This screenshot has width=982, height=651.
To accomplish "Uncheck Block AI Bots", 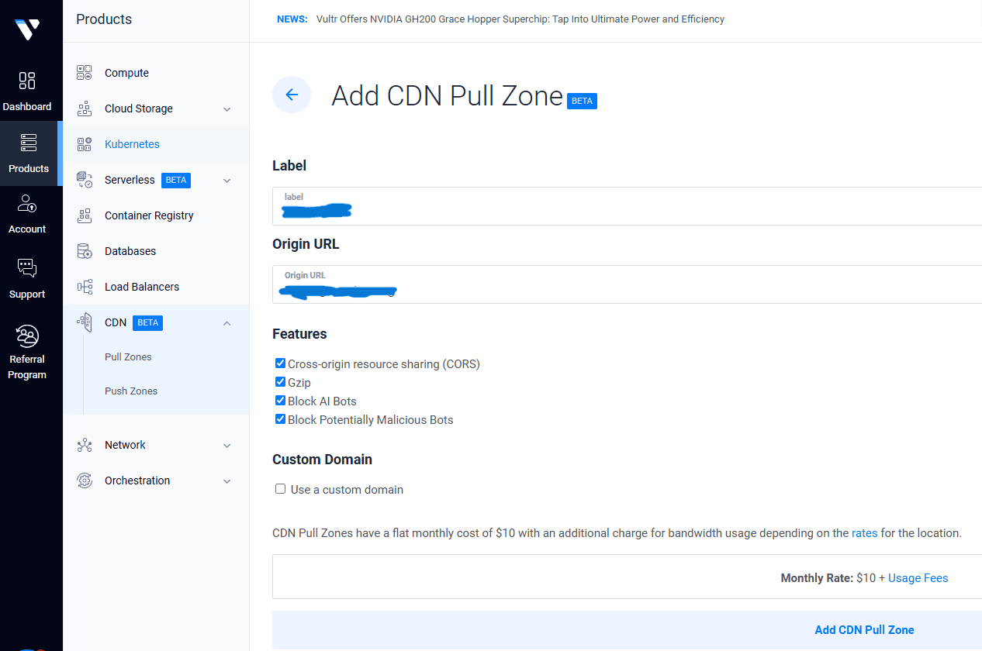I will point(280,400).
